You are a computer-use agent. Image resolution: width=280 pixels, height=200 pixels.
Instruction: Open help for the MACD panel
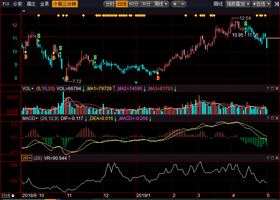(268, 118)
